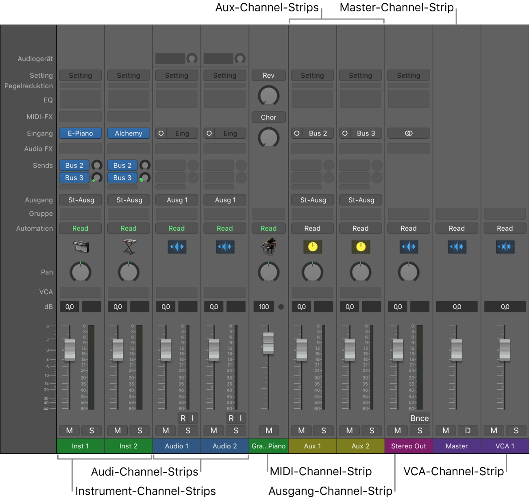This screenshot has height=500, width=529.
Task: Click the Stereo Out waveform icon
Action: click(409, 247)
